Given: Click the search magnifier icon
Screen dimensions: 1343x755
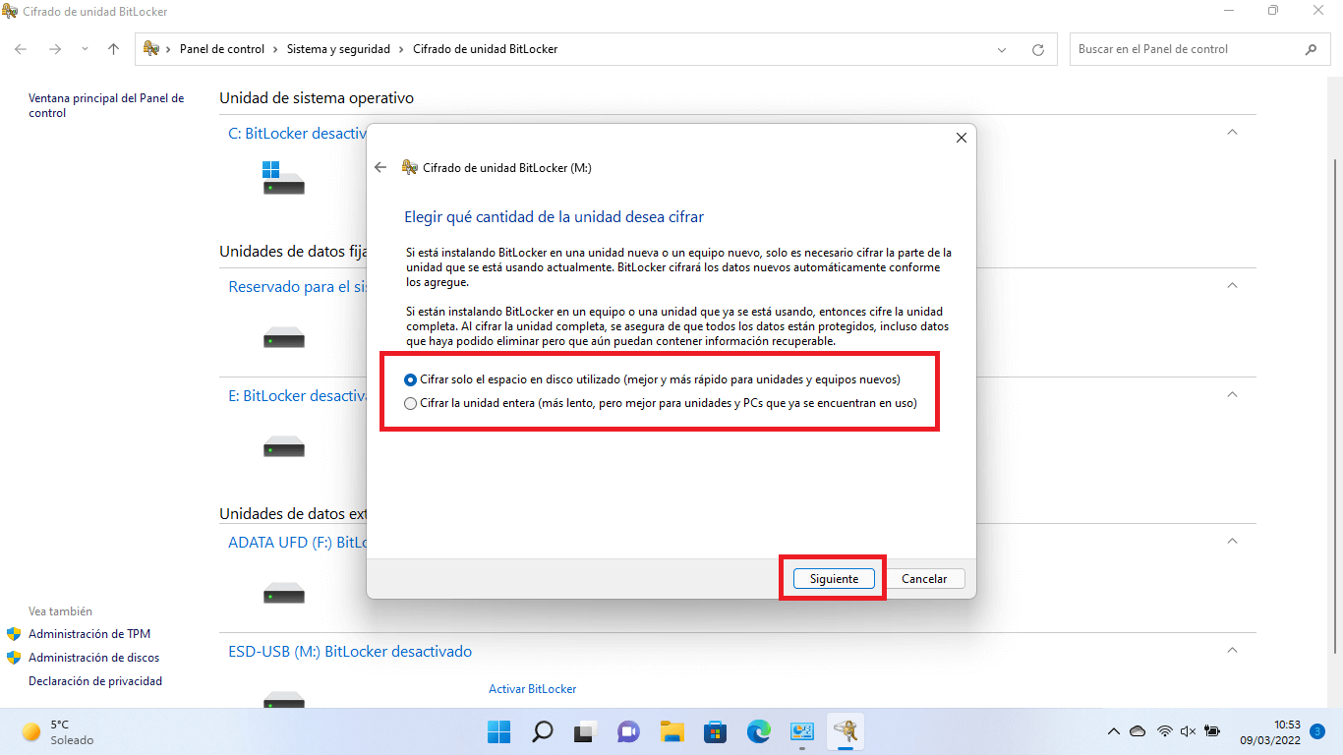Looking at the screenshot, I should [x=1311, y=49].
